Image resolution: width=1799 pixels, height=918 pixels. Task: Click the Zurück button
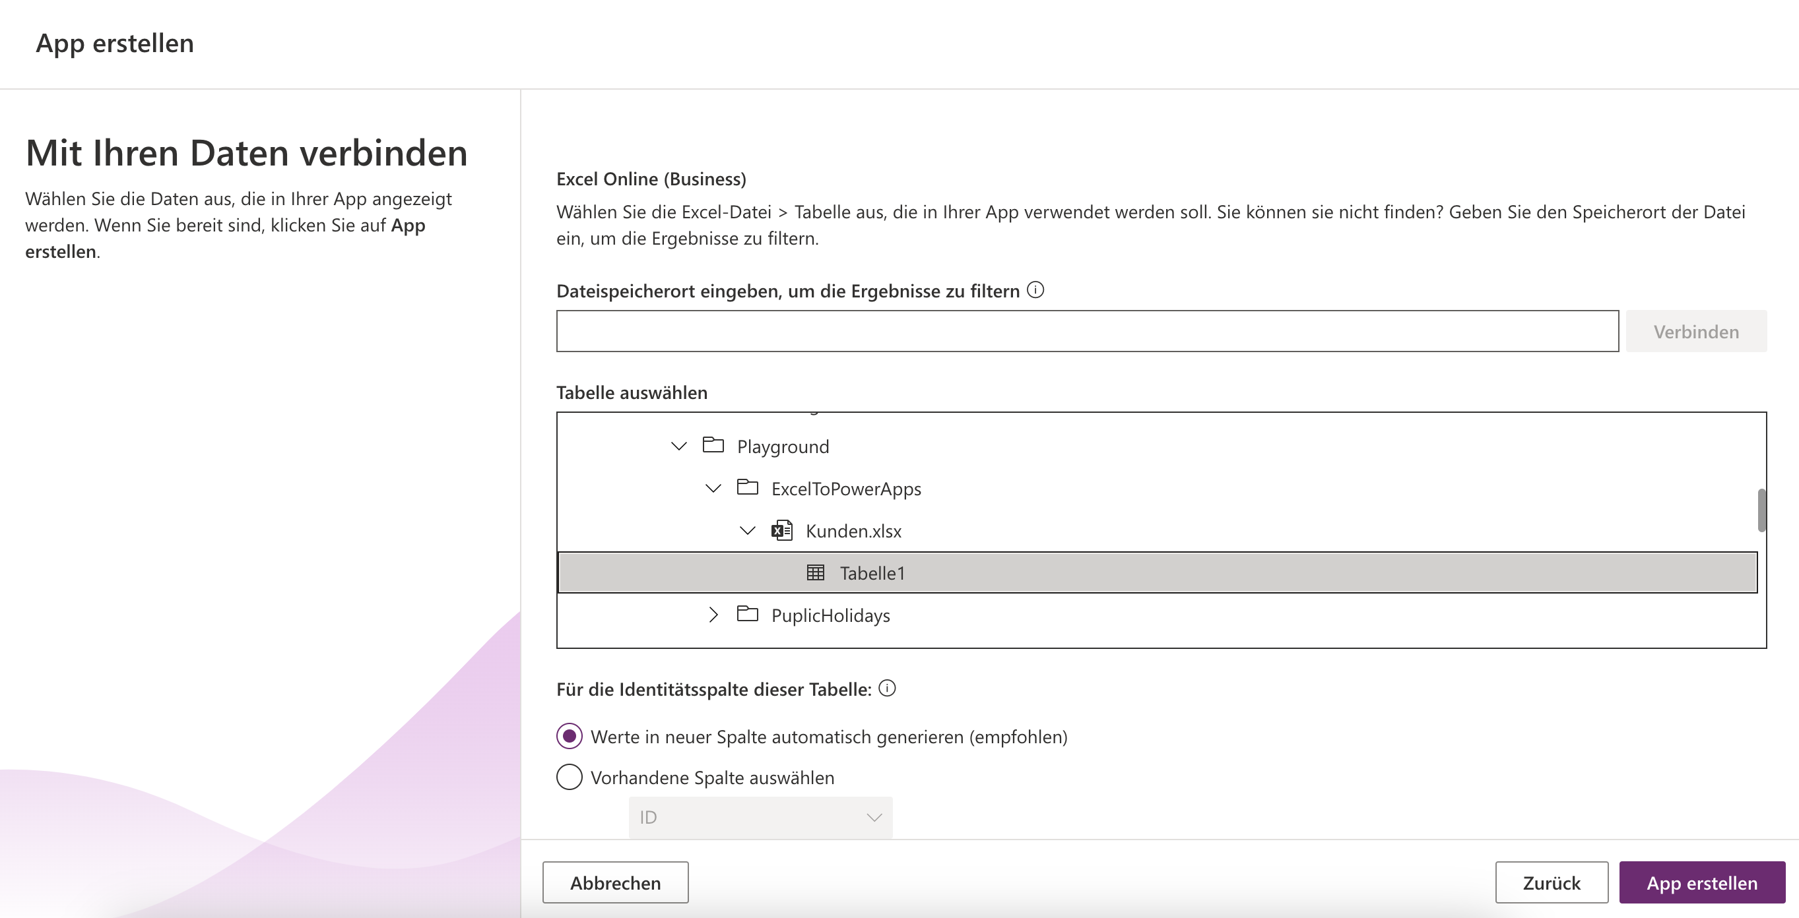click(1552, 882)
